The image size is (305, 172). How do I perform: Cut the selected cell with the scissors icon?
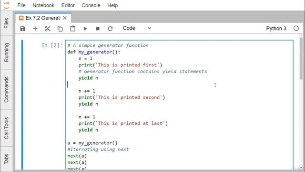click(48, 29)
